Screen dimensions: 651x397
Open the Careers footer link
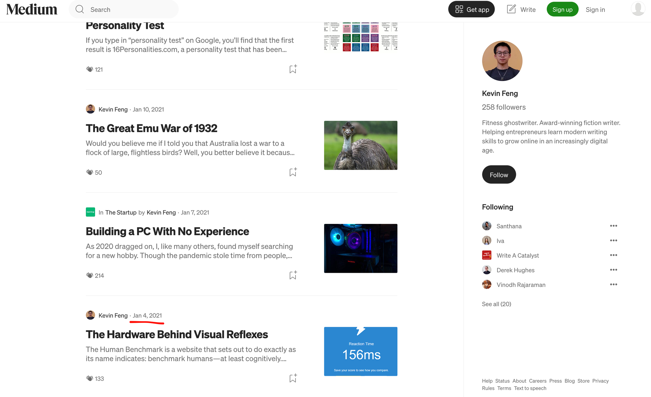(538, 381)
